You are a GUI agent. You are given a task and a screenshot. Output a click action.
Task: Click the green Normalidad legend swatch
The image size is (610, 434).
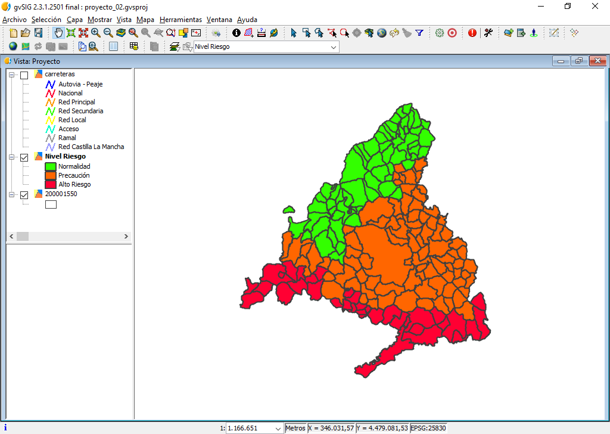coord(51,166)
